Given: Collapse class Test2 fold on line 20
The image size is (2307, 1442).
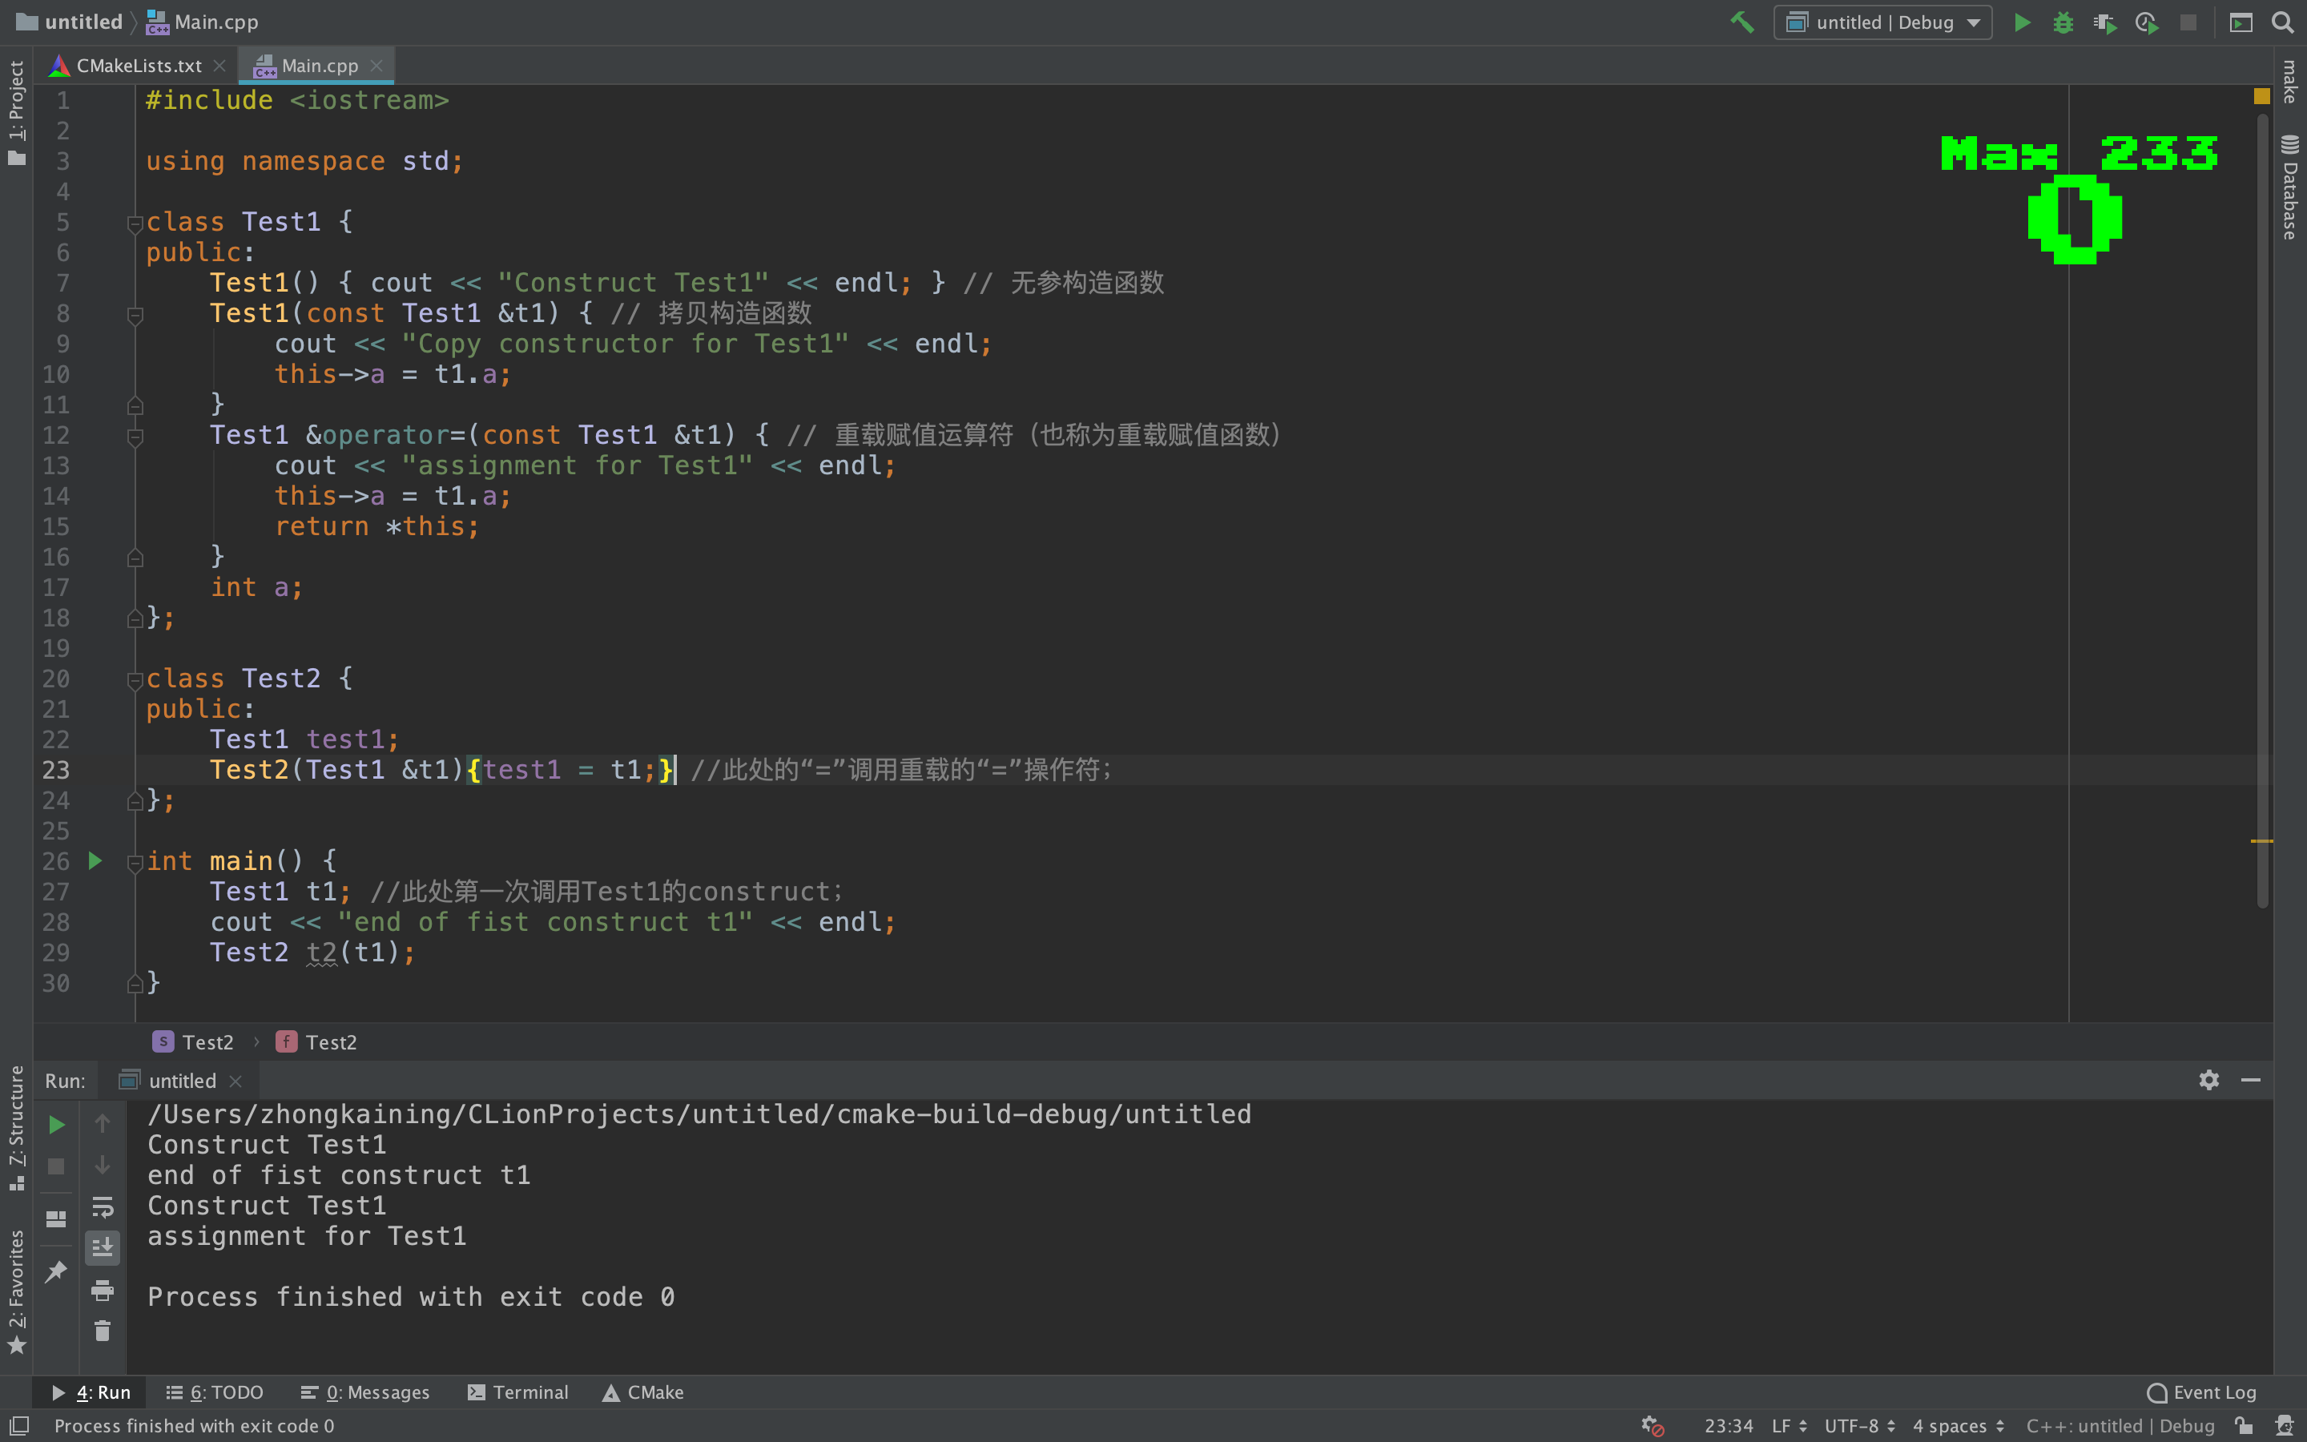Looking at the screenshot, I should click(135, 680).
